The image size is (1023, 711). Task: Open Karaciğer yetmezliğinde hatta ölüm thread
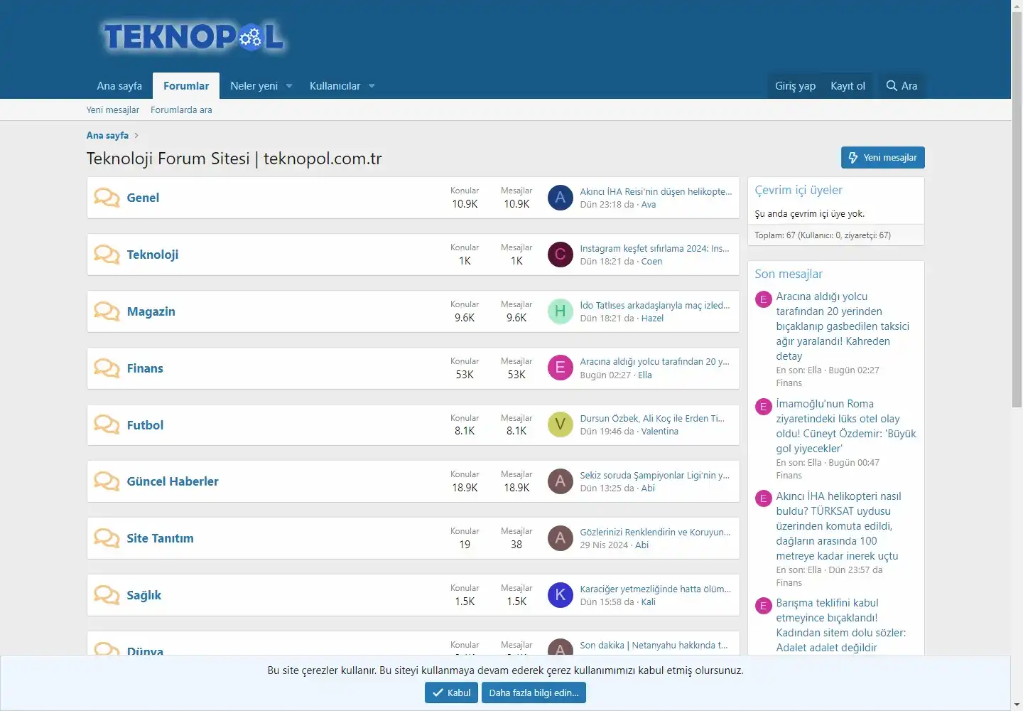pyautogui.click(x=655, y=589)
